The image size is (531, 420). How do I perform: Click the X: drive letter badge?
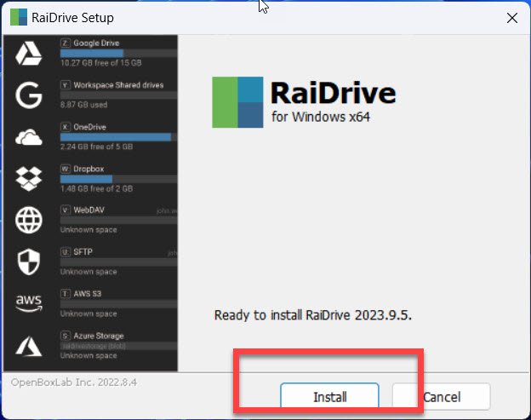pos(66,127)
